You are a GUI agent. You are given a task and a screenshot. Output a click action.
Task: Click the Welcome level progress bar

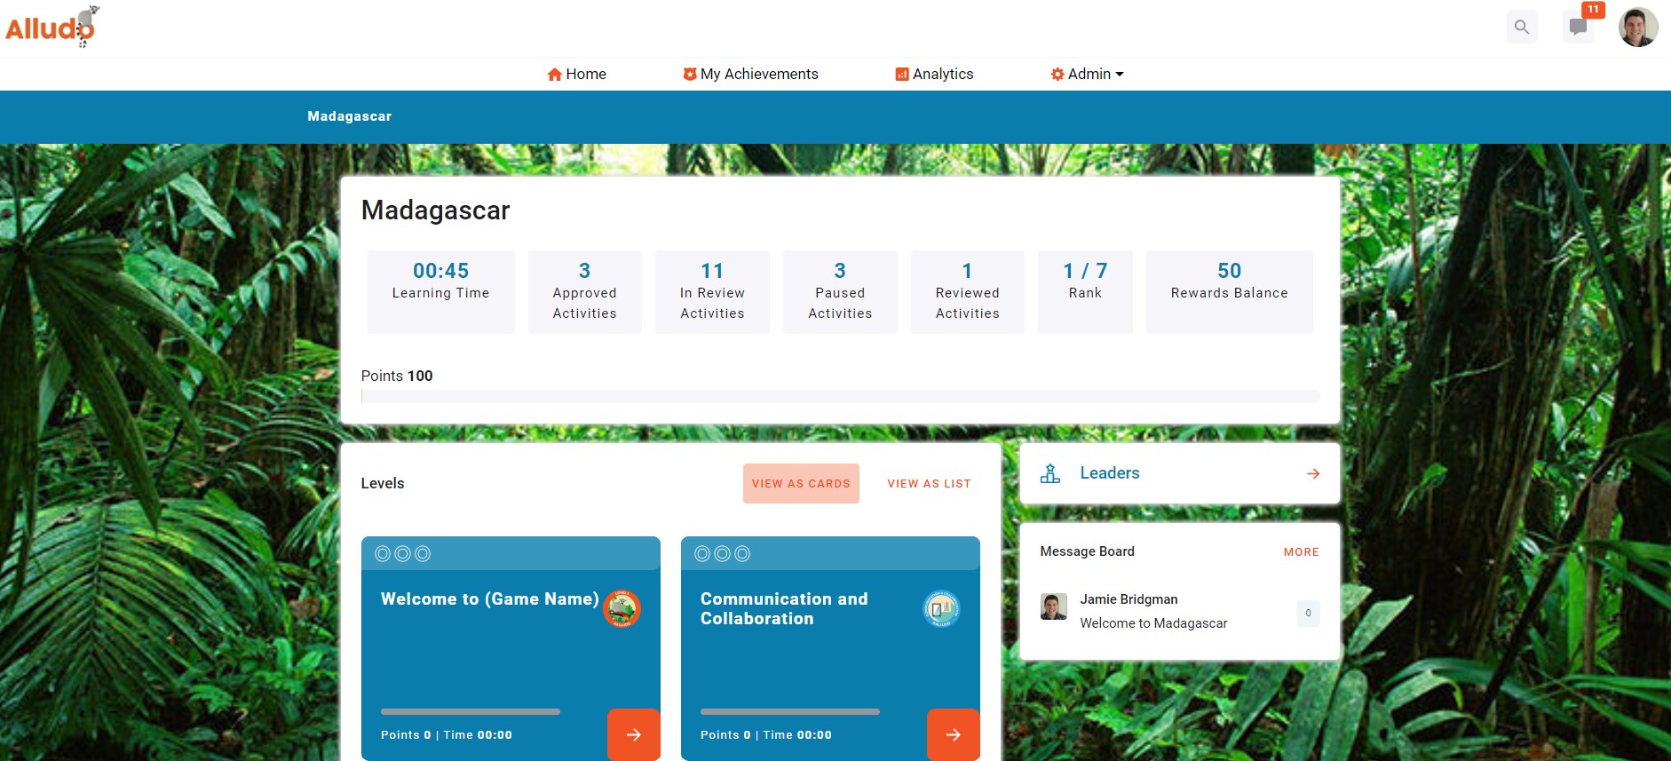point(471,711)
